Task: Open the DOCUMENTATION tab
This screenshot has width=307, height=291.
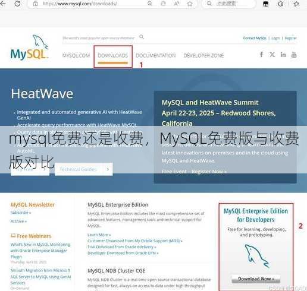Action: tap(156, 55)
